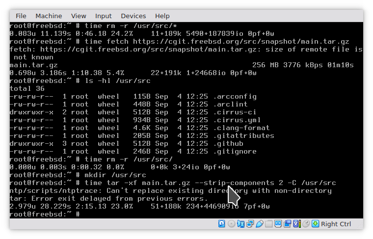Viewport: 373px width, 239px height.
Task: Select the Help menu
Action: [x=162, y=16]
